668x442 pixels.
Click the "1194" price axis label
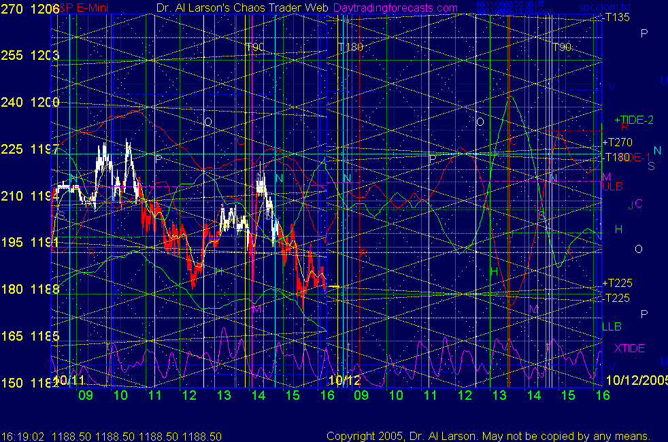(x=45, y=196)
